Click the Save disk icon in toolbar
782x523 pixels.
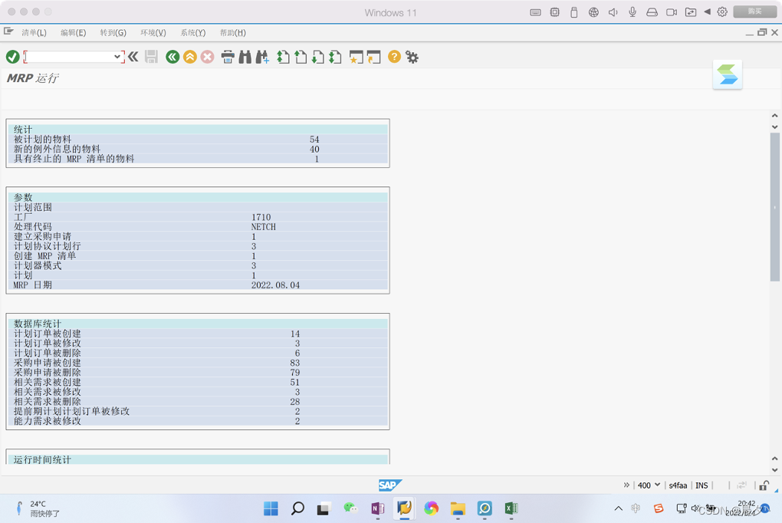(150, 57)
